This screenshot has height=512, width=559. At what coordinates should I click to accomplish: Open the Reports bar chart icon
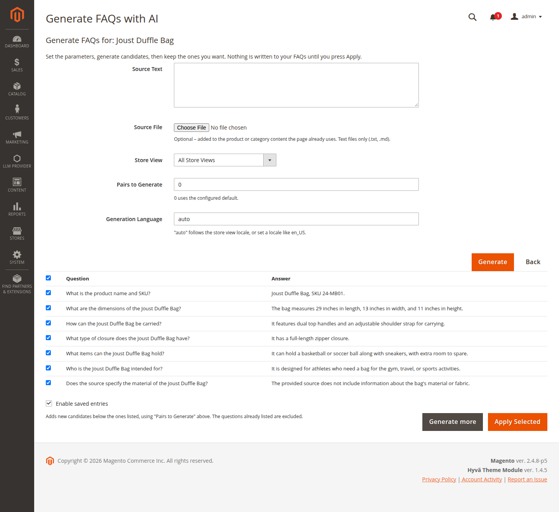point(17,206)
